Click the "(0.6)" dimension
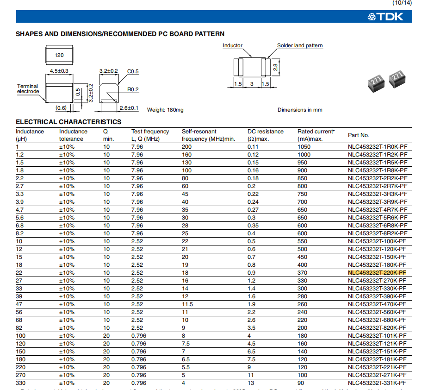 point(61,108)
